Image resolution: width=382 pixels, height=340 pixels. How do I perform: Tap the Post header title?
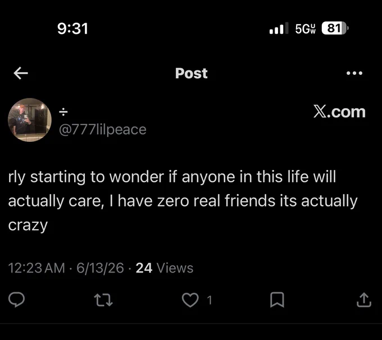click(191, 73)
